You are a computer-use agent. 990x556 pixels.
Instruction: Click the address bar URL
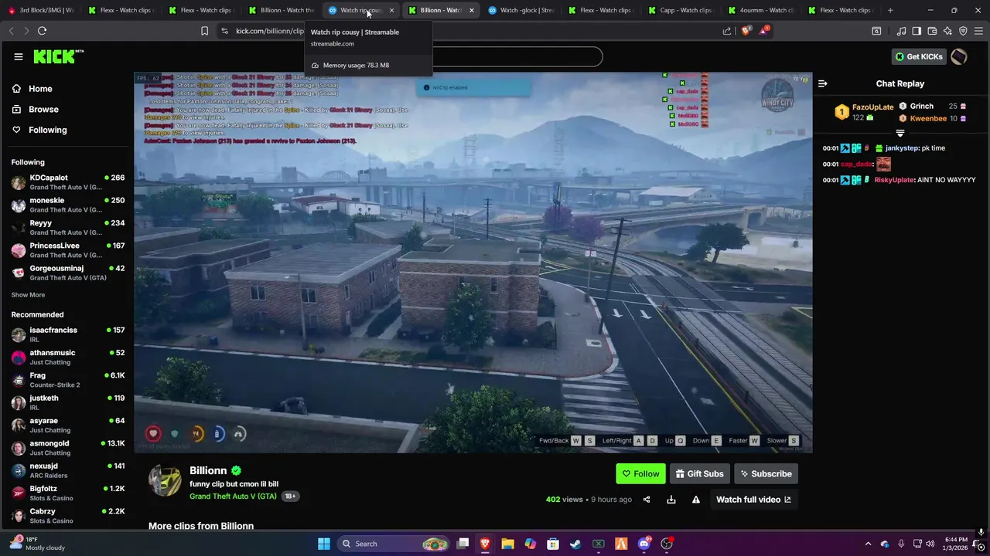coord(270,31)
